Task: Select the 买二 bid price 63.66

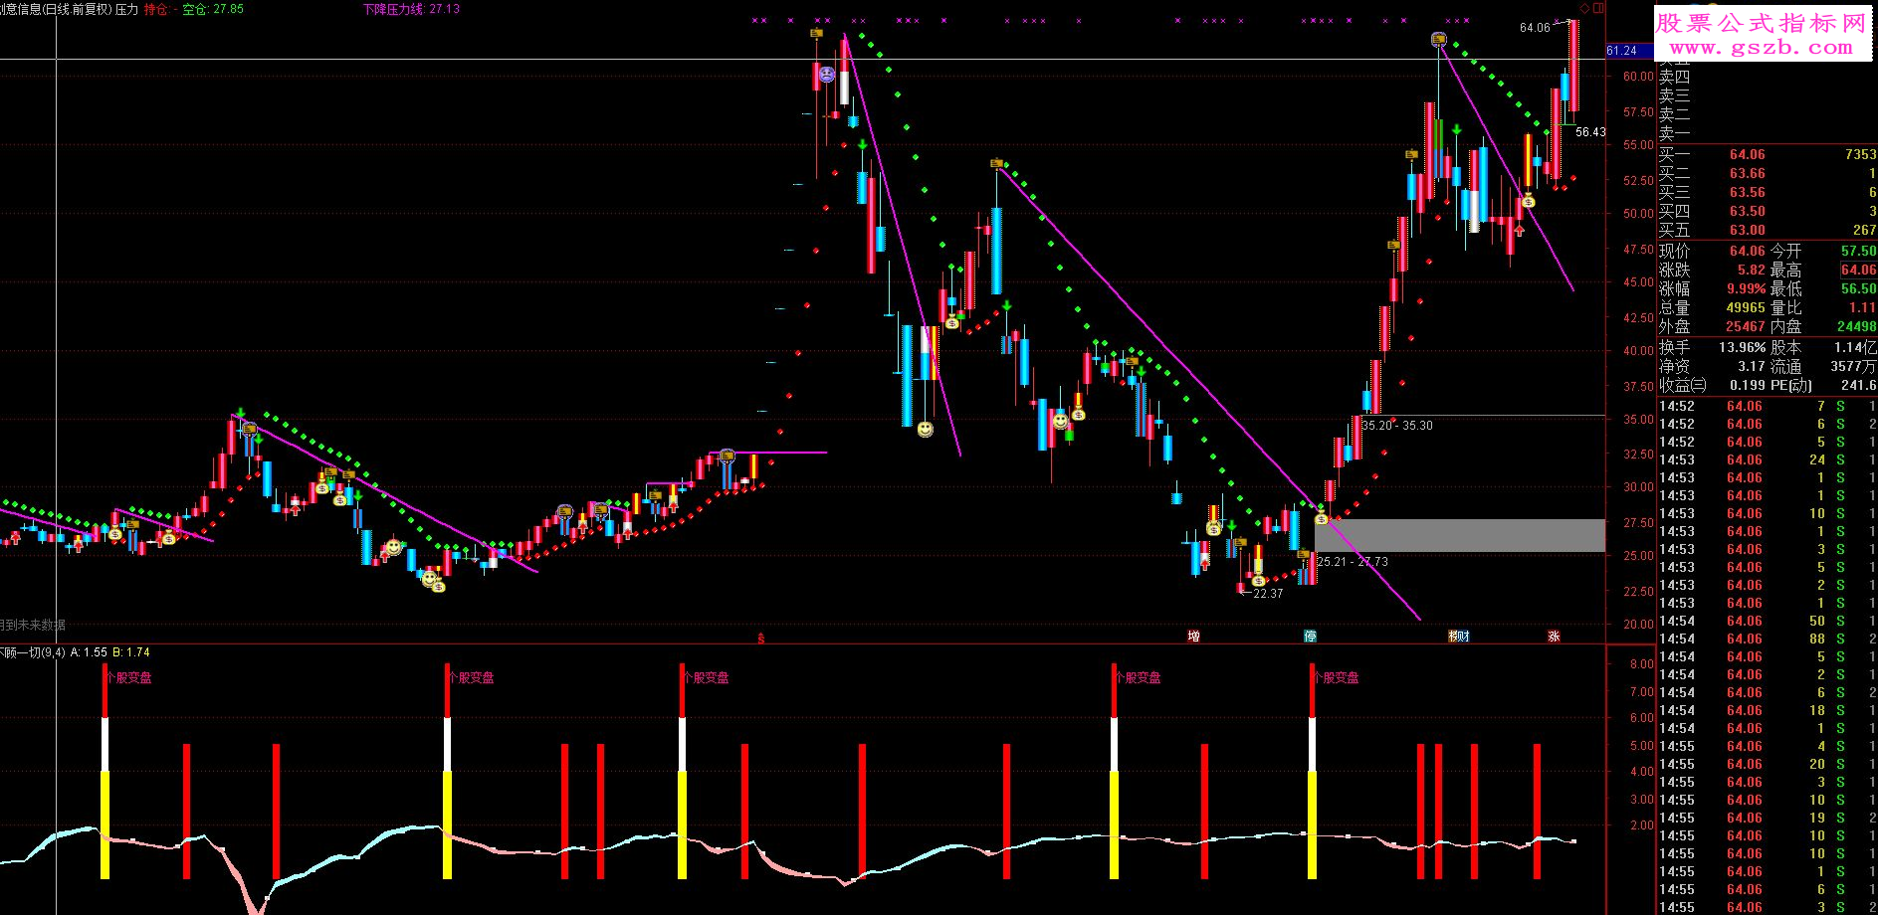Action: tap(1747, 173)
